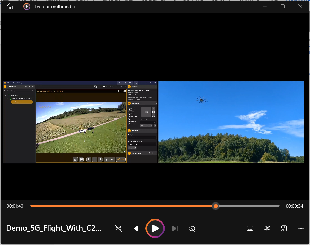
Task: Skip to the next track
Action: coord(175,228)
